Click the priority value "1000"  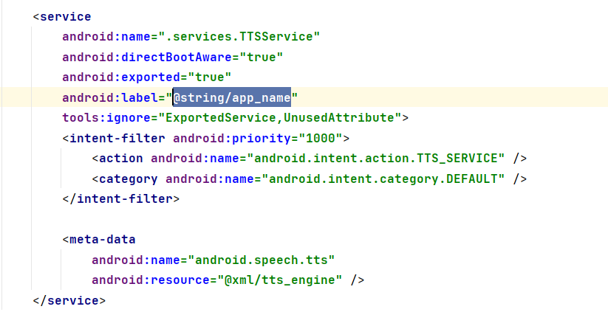pyautogui.click(x=321, y=138)
